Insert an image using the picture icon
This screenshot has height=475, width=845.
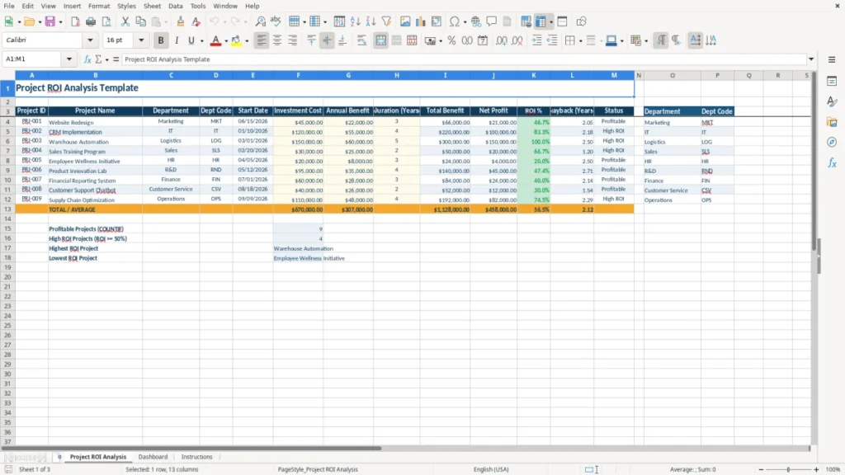click(x=405, y=21)
